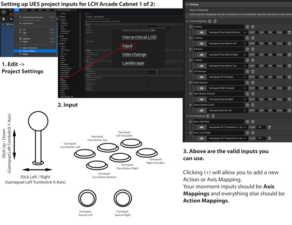The image size is (292, 225).
Task: Delete the Y Button action mapping
Action: 253,60
